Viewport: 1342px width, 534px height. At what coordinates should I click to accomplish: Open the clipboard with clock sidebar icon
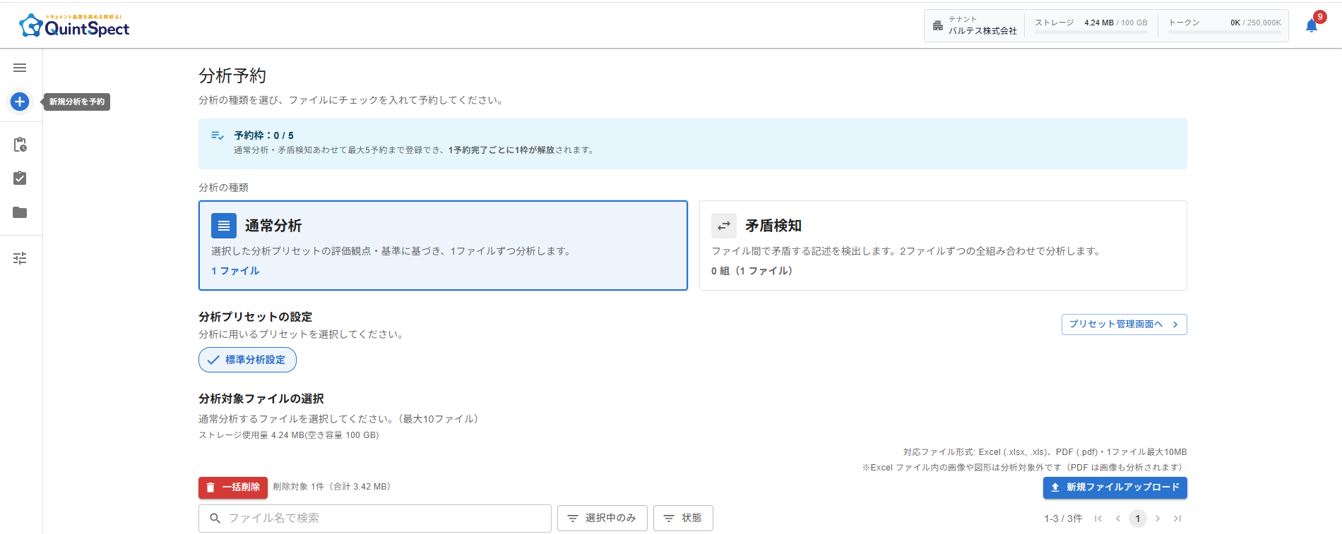click(20, 145)
